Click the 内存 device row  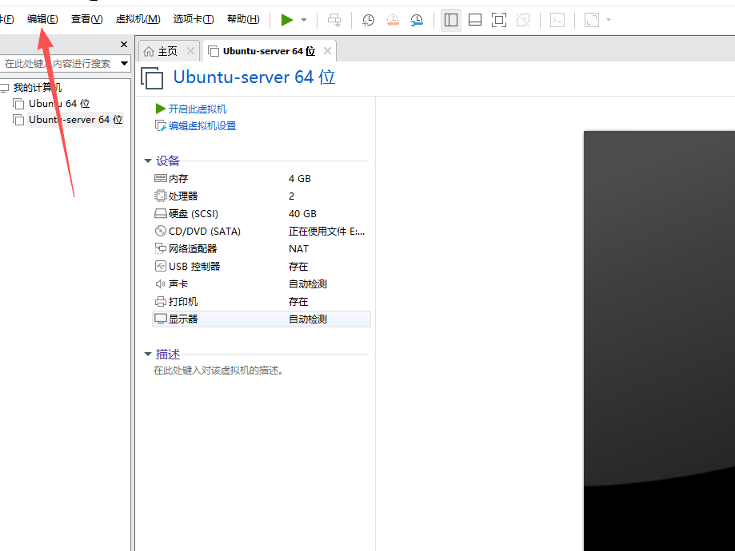261,178
